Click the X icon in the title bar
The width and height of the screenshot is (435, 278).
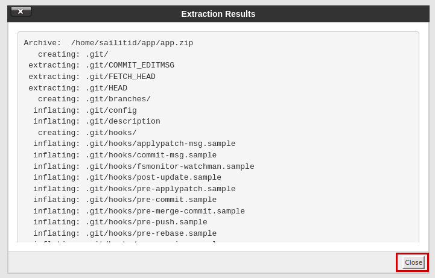coord(21,11)
